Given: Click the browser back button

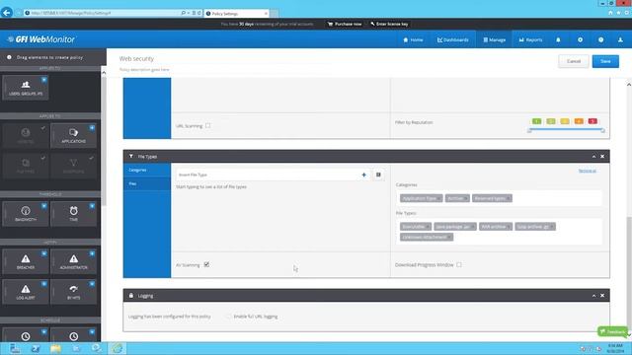Looking at the screenshot, I should 7,13.
